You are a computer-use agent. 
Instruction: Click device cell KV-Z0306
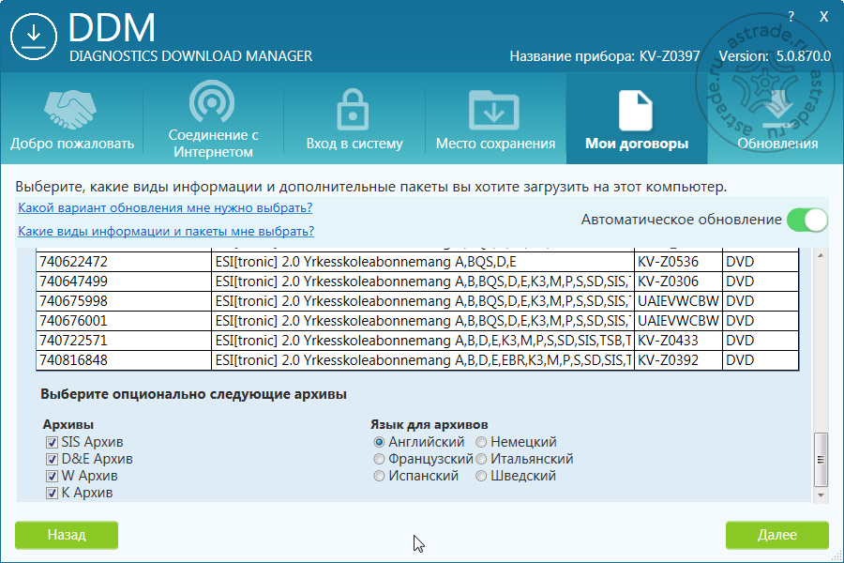(678, 281)
